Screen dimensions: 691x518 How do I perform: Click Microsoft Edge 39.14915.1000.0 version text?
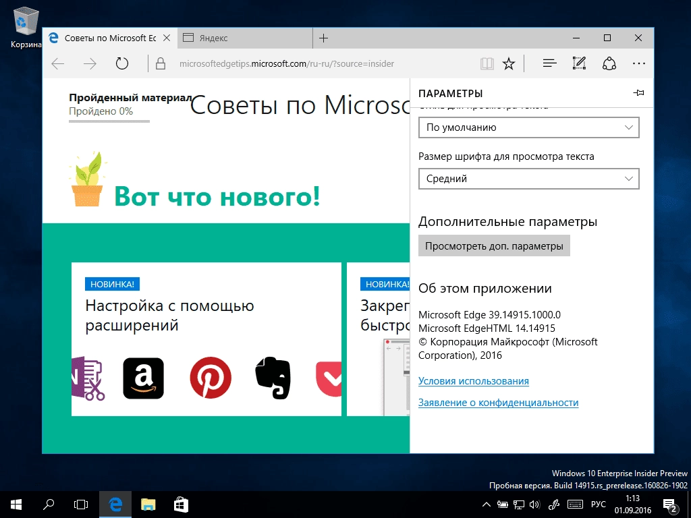pos(490,315)
